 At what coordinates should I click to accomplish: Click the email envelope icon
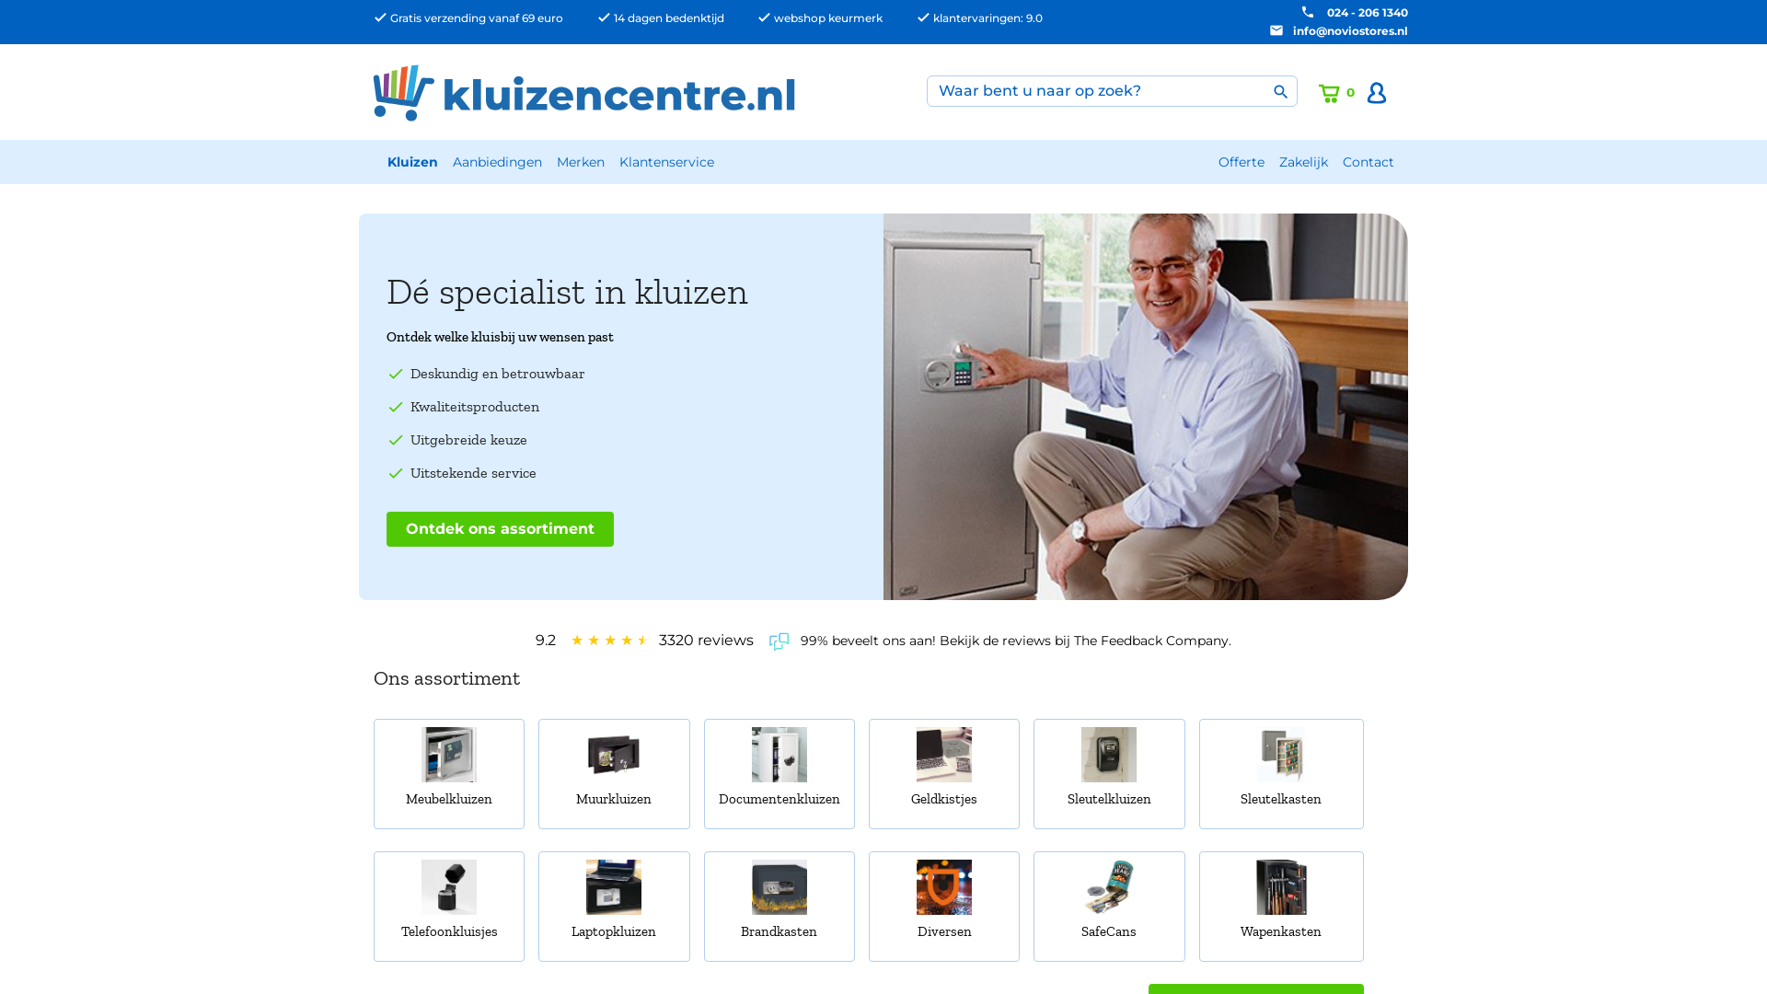click(1276, 30)
